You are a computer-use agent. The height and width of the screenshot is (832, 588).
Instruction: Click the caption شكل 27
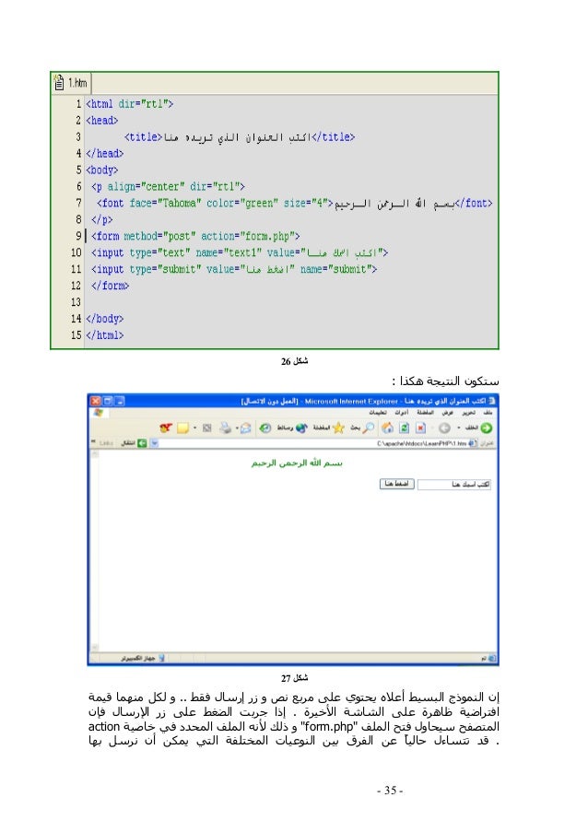[295, 677]
